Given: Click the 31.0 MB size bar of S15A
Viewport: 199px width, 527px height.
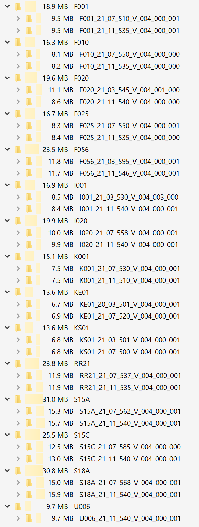Looking at the screenshot, I should point(34,400).
